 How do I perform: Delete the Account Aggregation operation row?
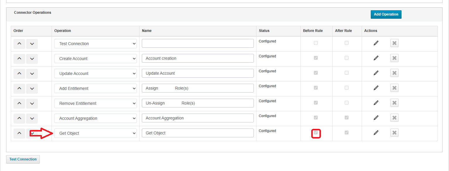pyautogui.click(x=394, y=118)
